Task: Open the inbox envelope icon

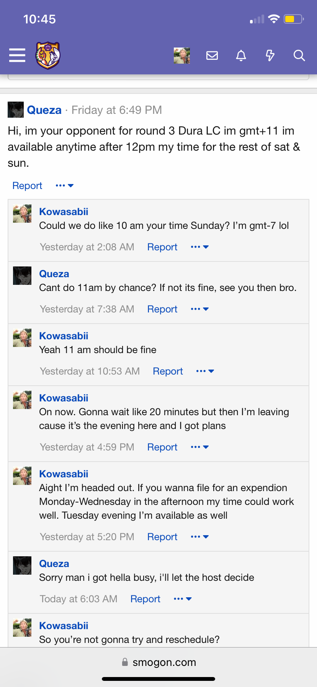Action: coord(212,56)
